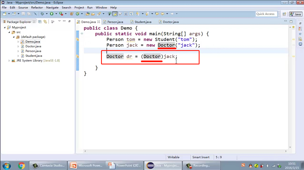Toggle Link with Editor in Package Explorer
This screenshot has width=304, height=170.
45,22
